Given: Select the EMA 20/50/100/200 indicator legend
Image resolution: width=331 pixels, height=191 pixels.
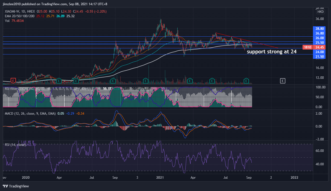Looking at the screenshot, I should pos(19,16).
